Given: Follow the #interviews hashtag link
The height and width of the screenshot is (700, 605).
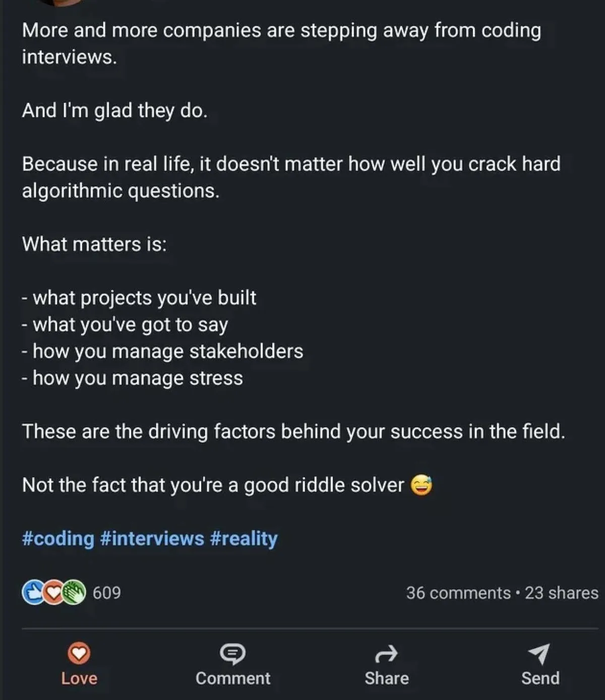Looking at the screenshot, I should pos(152,539).
